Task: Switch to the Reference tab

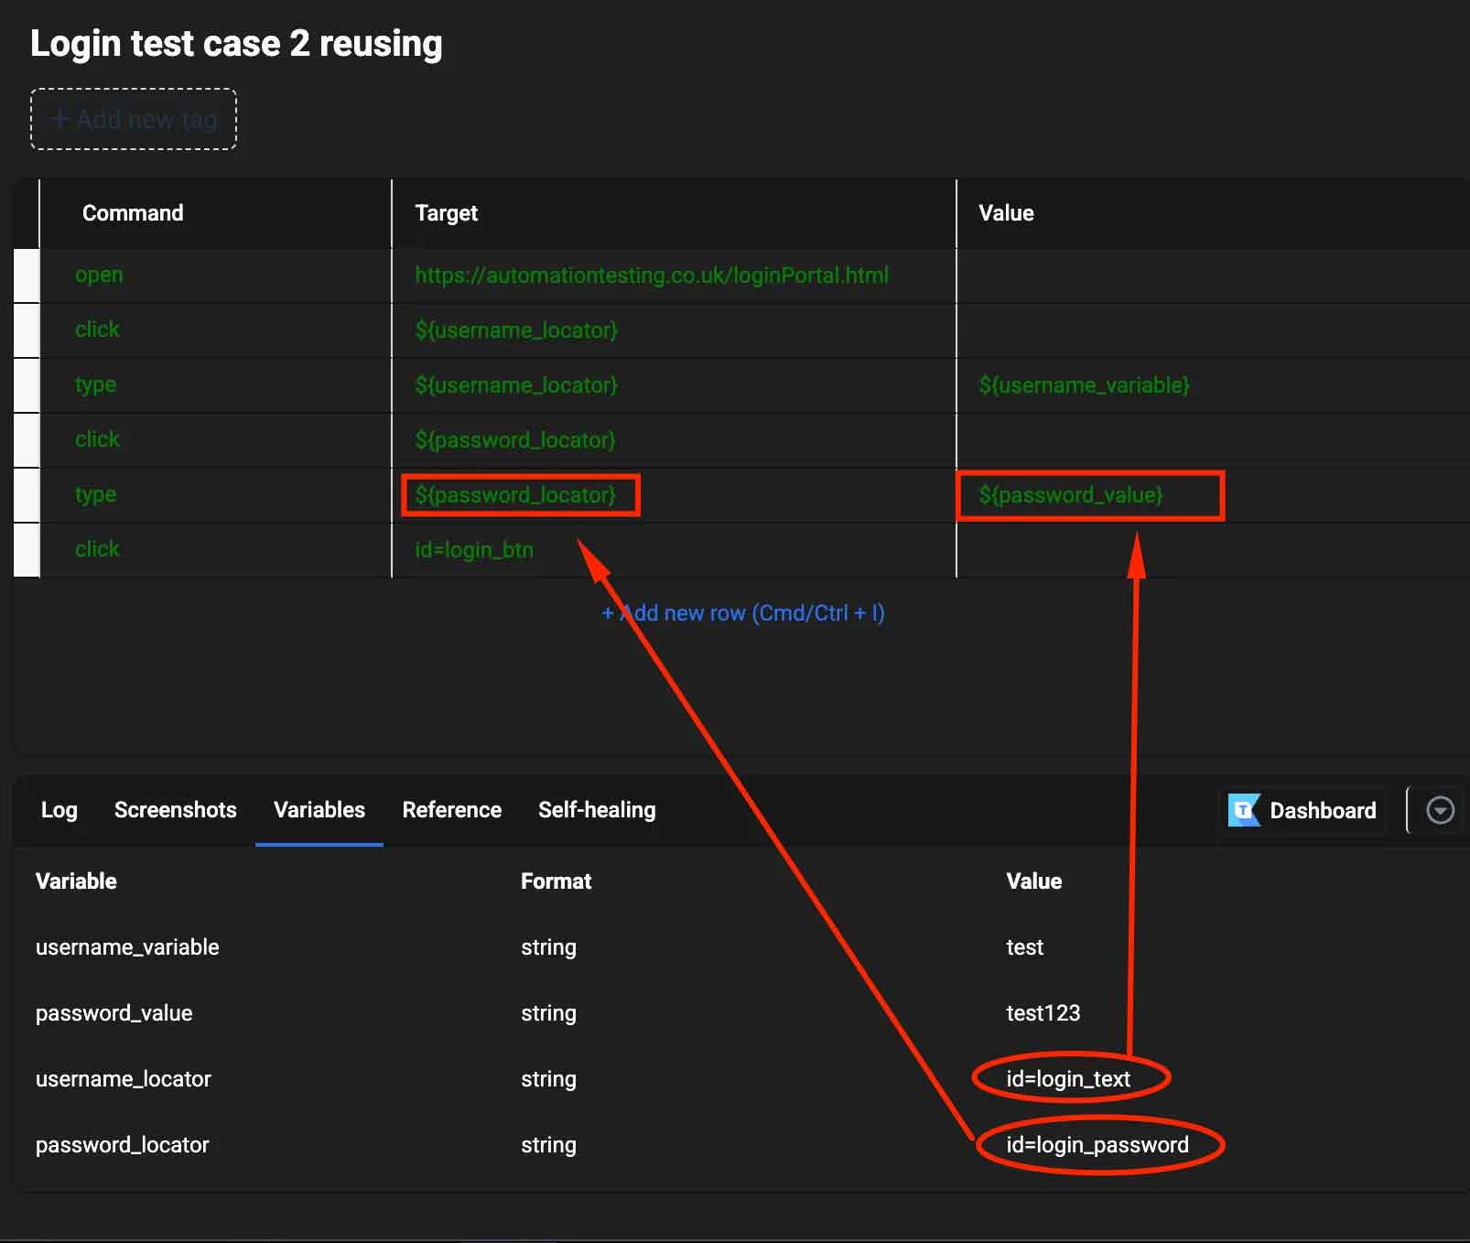Action: [x=451, y=810]
